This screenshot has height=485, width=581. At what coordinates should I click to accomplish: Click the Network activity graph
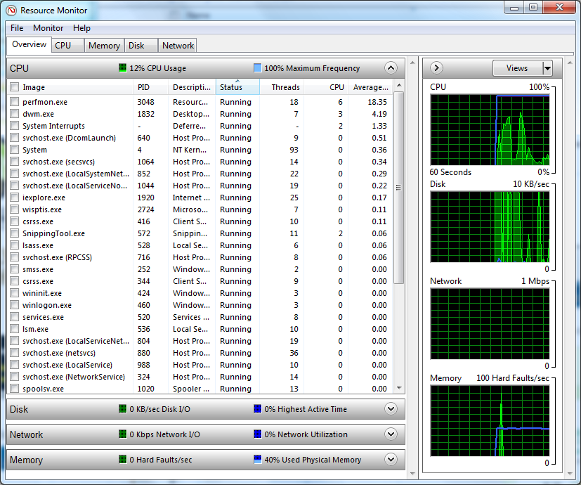(490, 324)
